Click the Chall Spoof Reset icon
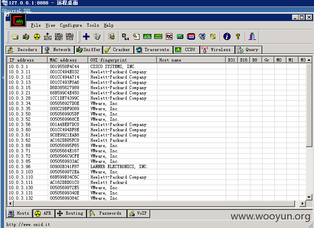The height and width of the screenshot is (228, 314). [59, 37]
